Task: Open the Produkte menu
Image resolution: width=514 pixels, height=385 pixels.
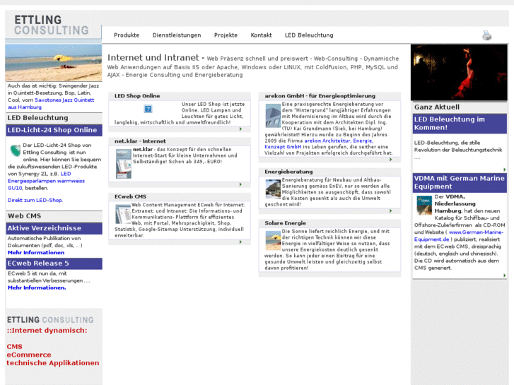Action: pyautogui.click(x=127, y=35)
